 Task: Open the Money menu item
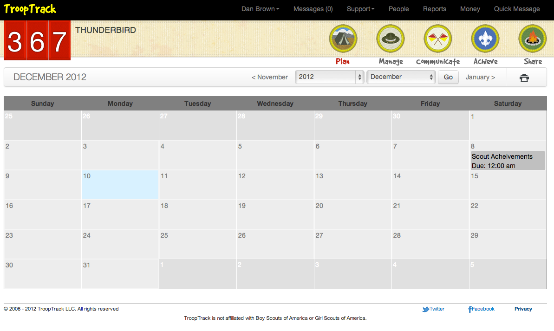click(470, 9)
